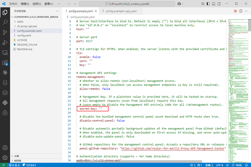Select config.example.yaml in the file tree

point(36,31)
